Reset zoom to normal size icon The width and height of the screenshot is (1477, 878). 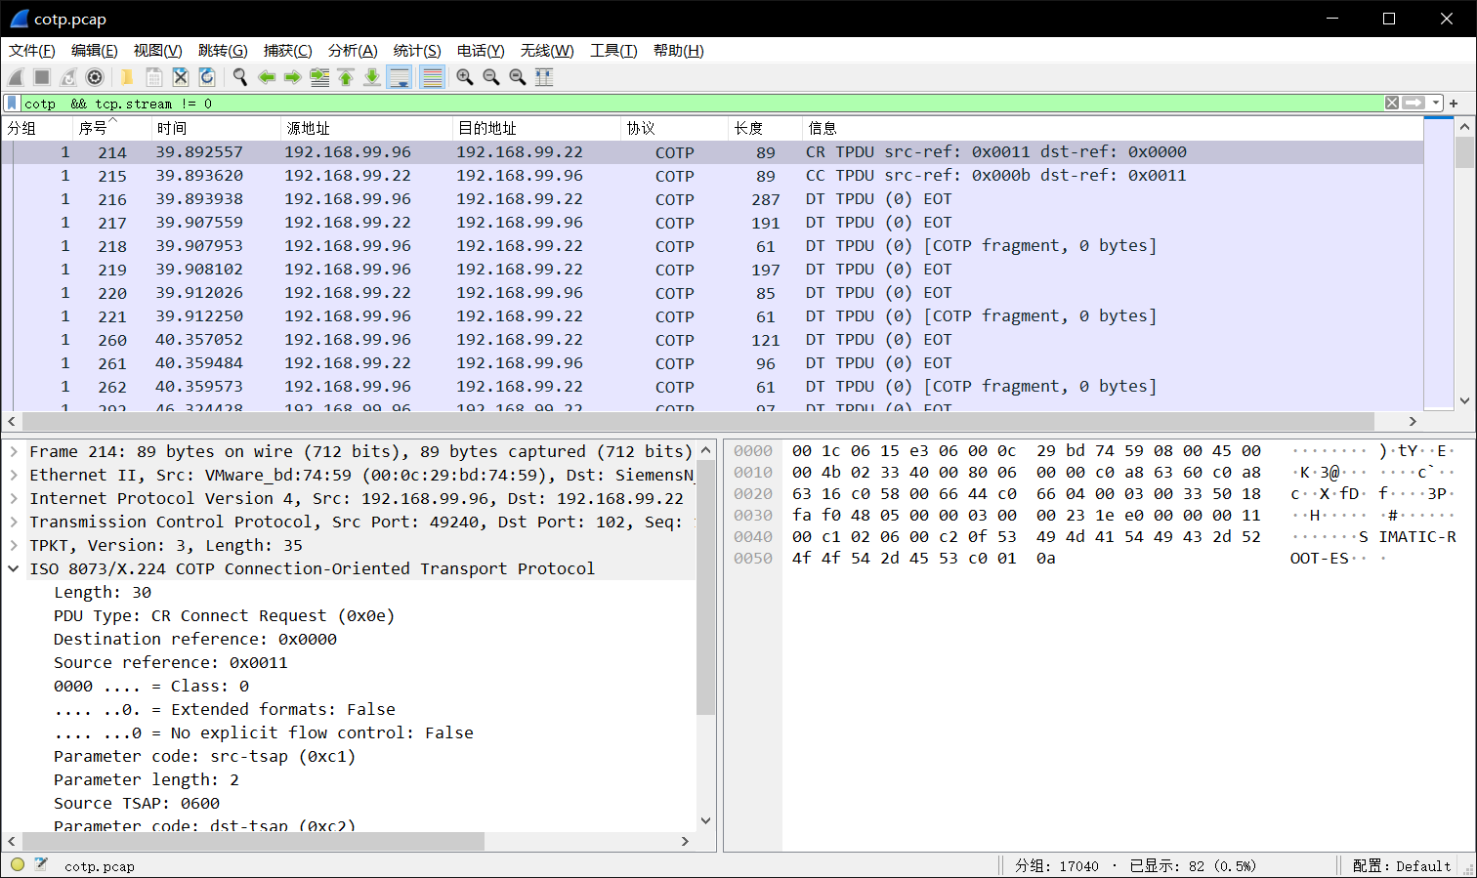[x=518, y=77]
